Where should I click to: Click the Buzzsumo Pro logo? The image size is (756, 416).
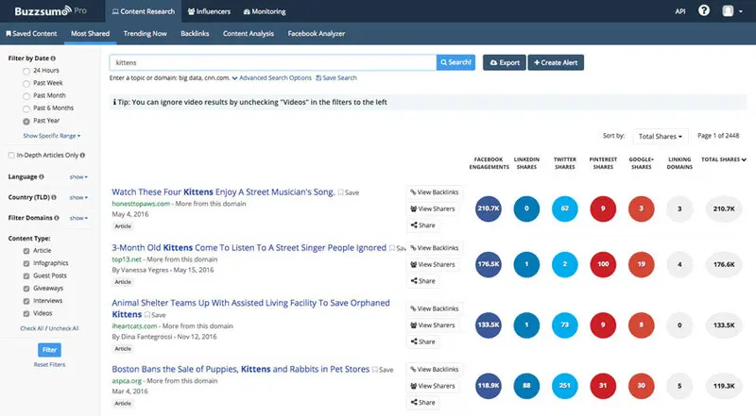[x=50, y=10]
